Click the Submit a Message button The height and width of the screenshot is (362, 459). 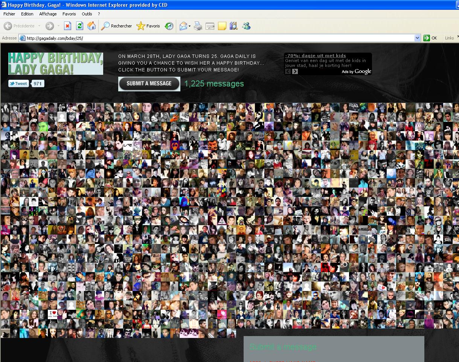tap(149, 84)
